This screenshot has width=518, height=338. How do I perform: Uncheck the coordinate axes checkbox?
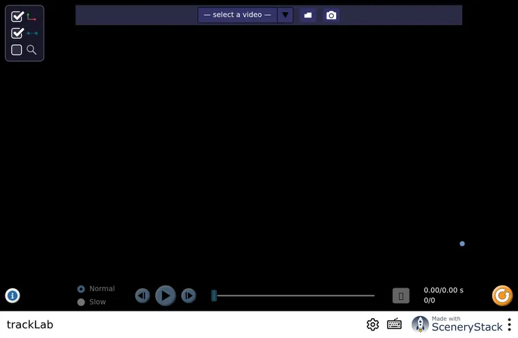pyautogui.click(x=17, y=16)
